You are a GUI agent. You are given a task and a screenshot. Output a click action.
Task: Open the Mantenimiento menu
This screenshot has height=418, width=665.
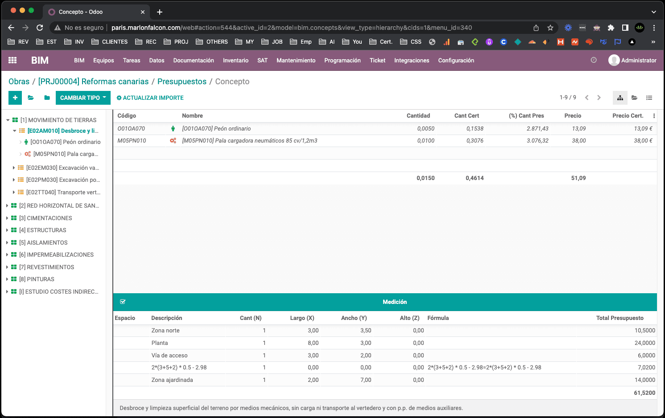(296, 60)
